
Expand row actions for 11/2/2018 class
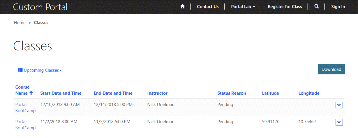[339, 122]
